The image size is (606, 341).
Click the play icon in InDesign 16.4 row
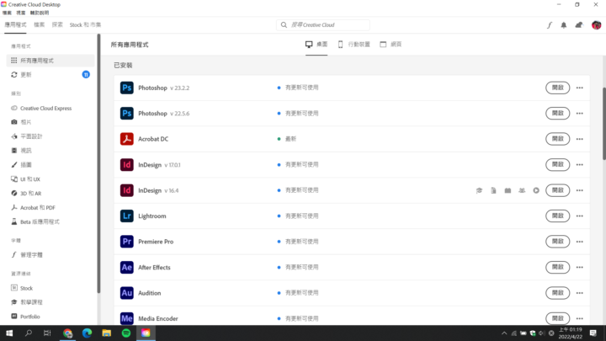tap(536, 190)
